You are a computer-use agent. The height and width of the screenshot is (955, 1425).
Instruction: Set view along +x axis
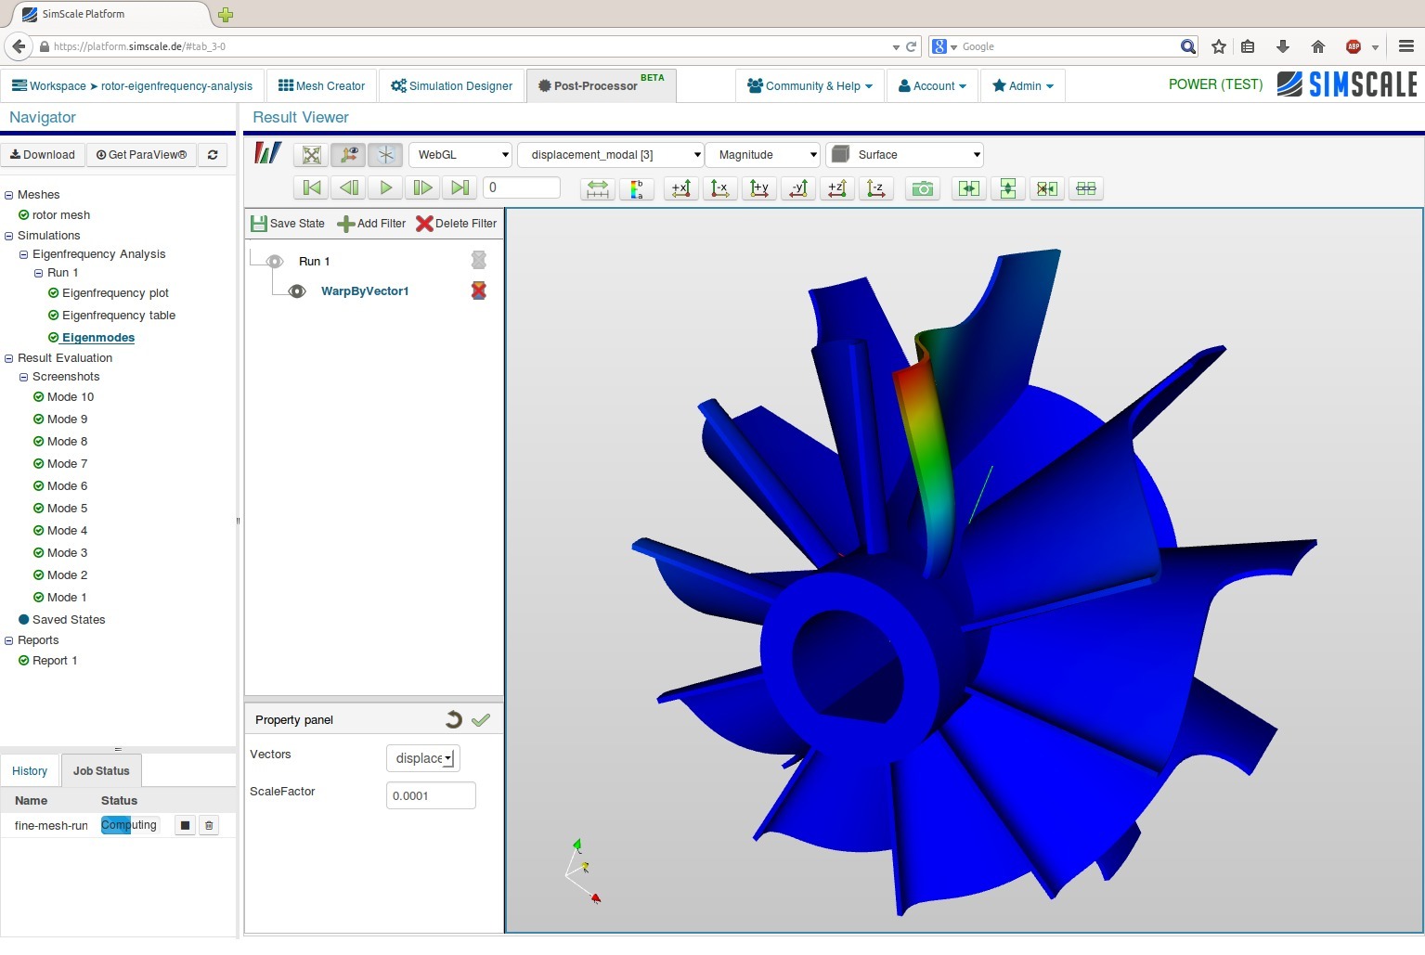click(680, 188)
